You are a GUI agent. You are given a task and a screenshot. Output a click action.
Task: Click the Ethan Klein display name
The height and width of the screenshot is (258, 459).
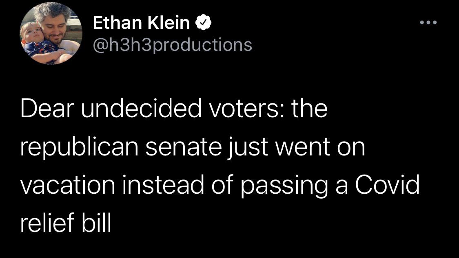[x=141, y=24]
